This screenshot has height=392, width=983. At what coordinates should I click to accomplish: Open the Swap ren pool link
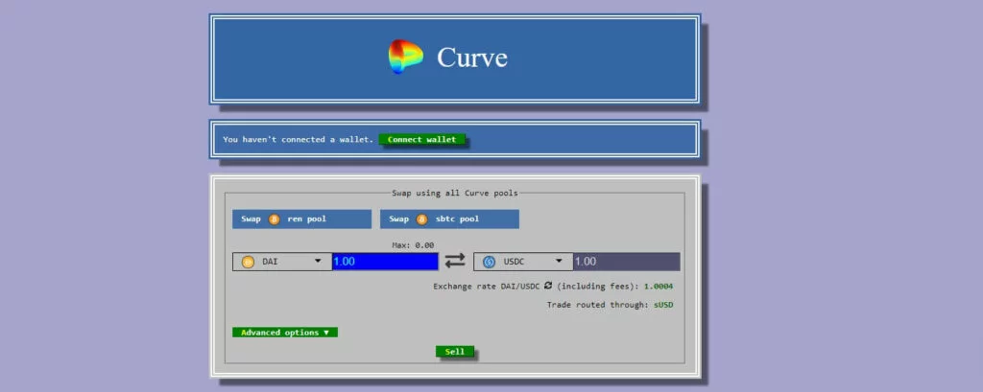point(301,219)
